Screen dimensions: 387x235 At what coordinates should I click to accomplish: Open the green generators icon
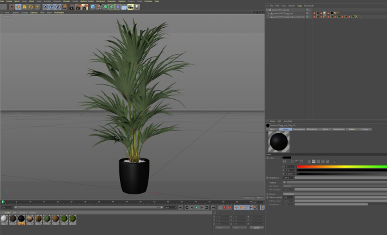(x=105, y=7)
